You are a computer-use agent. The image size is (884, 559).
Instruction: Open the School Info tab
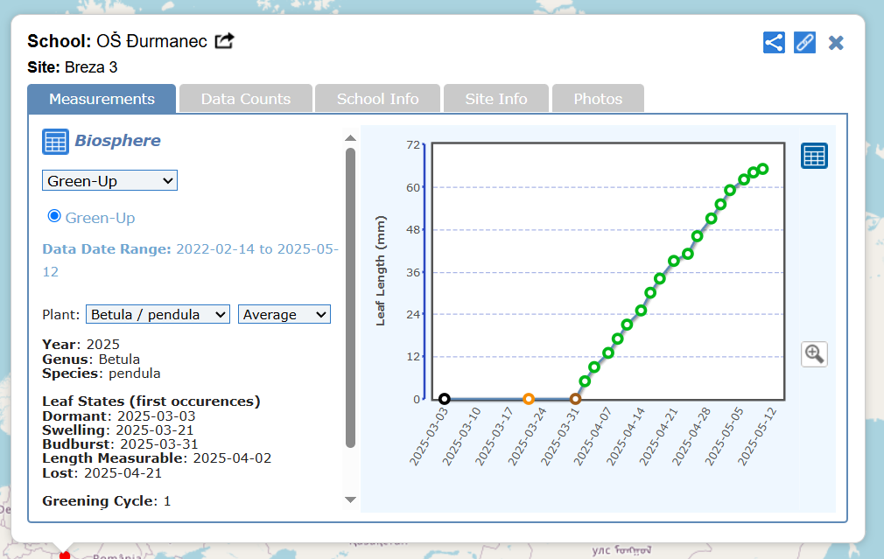tap(377, 99)
